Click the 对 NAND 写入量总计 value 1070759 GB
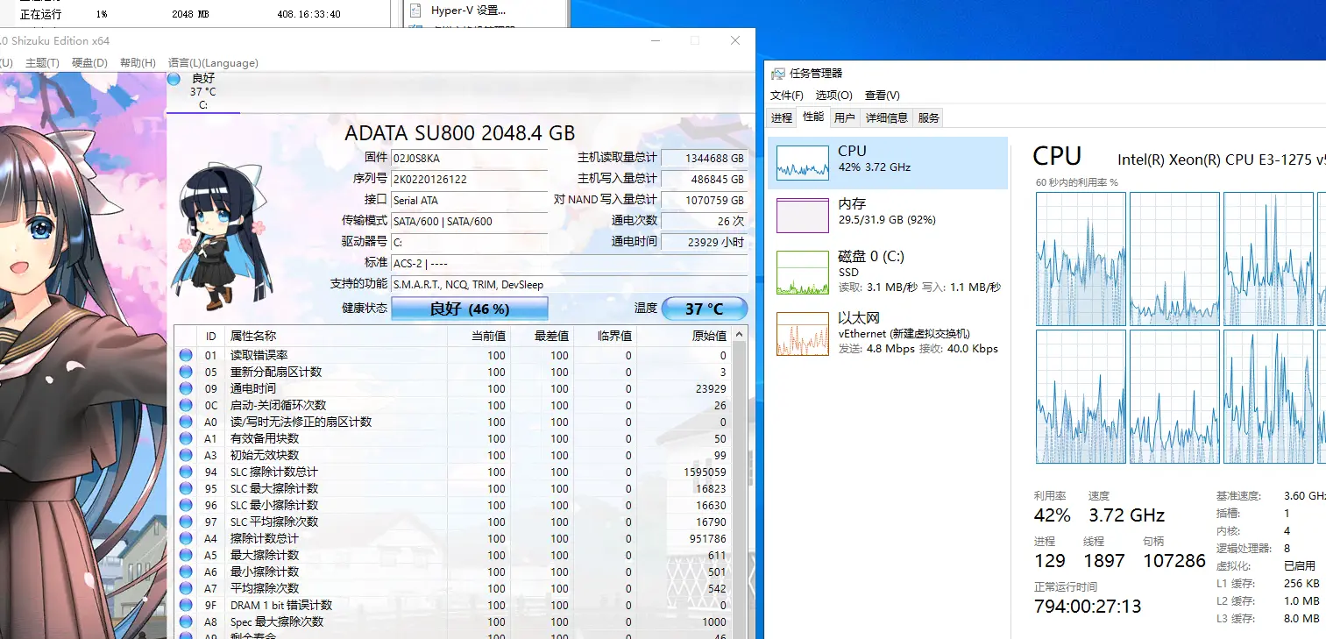The height and width of the screenshot is (639, 1326). point(705,200)
